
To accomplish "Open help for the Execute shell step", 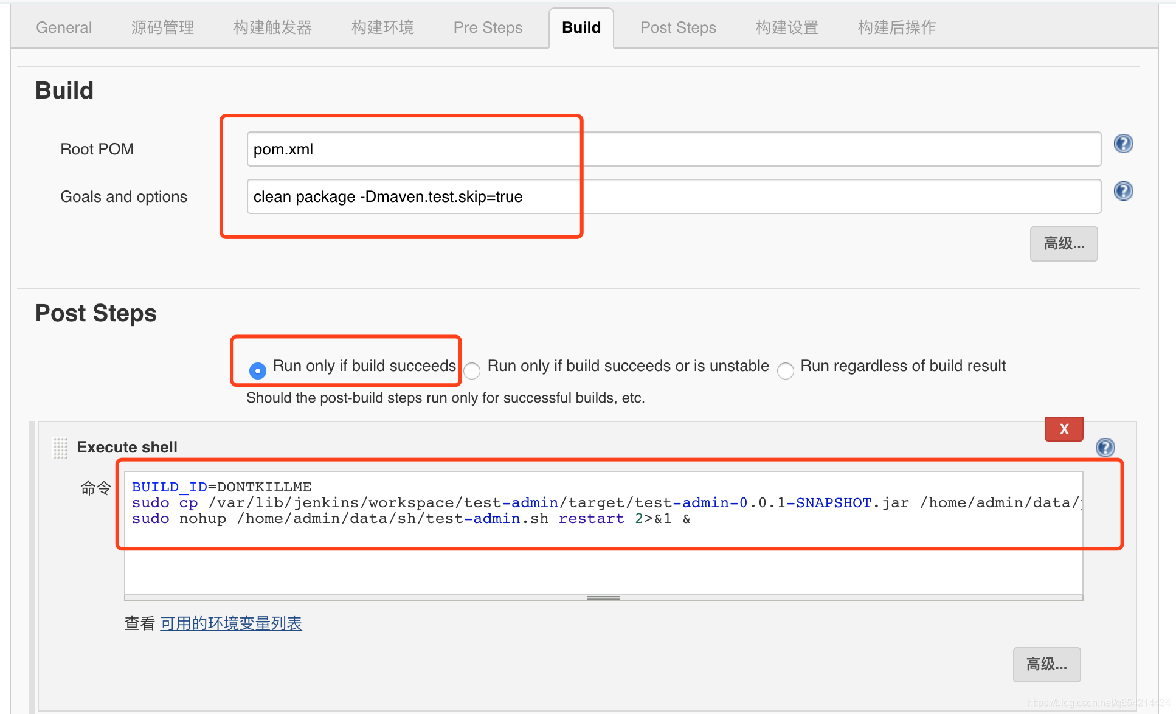I will coord(1105,448).
